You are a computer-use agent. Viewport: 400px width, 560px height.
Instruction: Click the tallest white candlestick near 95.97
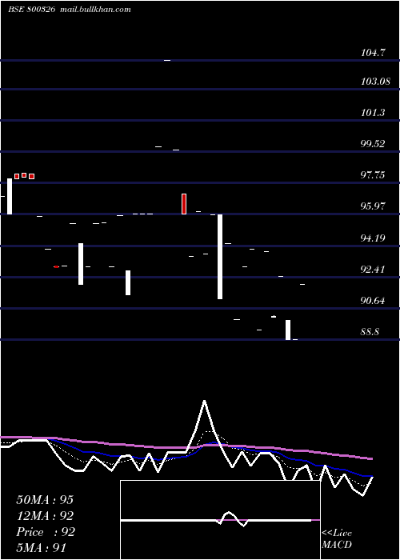coord(220,257)
